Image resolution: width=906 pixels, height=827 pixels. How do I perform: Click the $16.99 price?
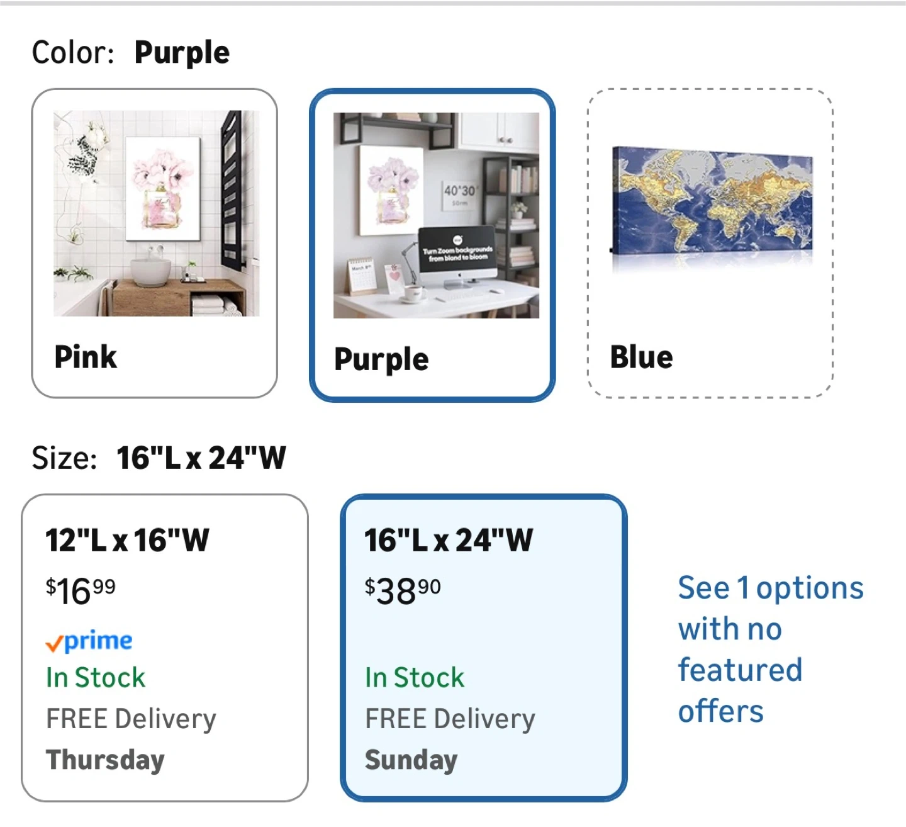click(81, 590)
